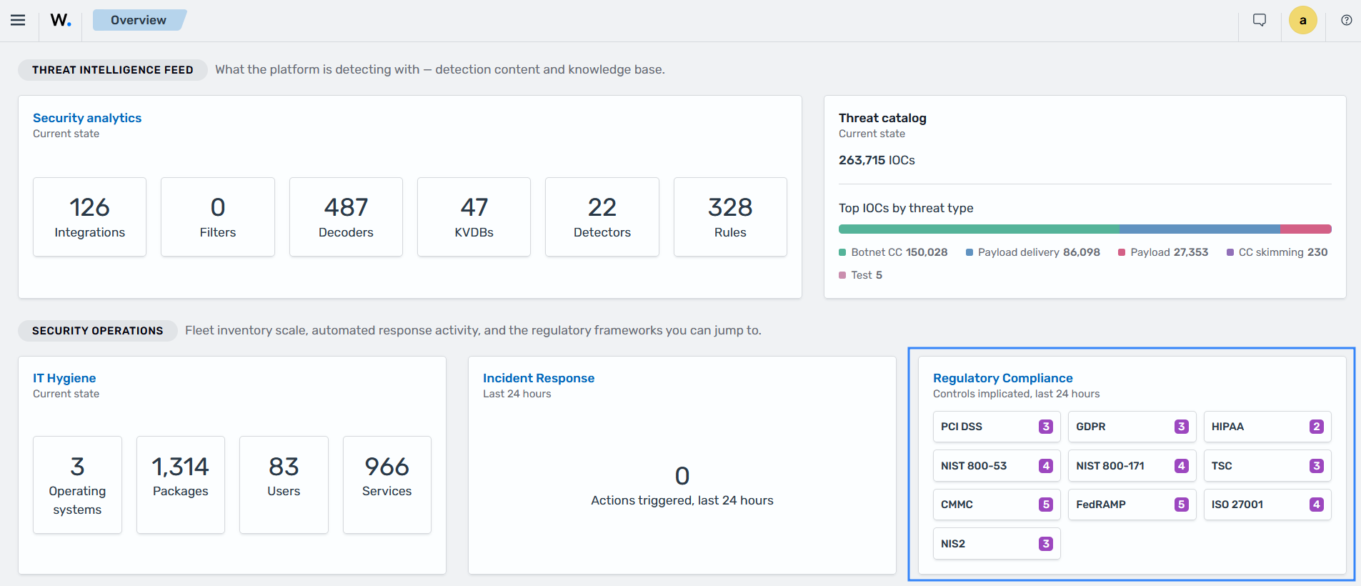Open the 487 Decoders card
The height and width of the screenshot is (586, 1361).
pos(346,217)
